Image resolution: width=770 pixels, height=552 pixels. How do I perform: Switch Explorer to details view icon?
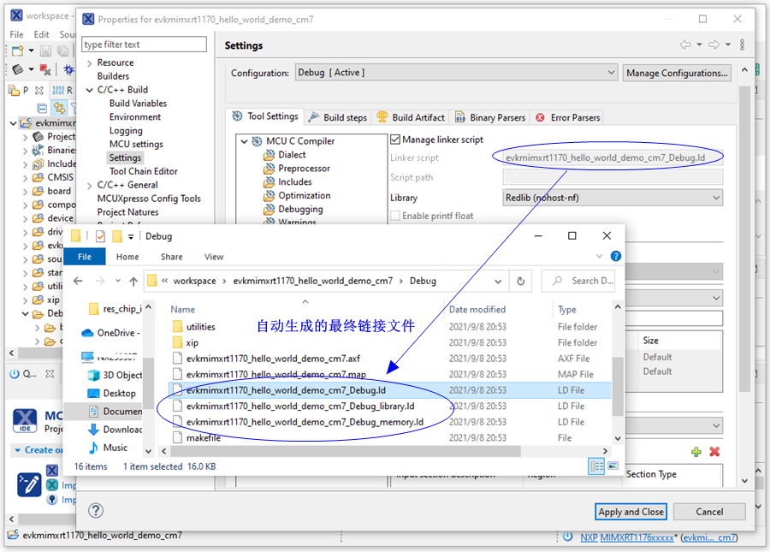pos(596,466)
